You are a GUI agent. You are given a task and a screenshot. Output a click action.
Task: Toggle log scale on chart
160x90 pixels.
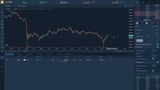129,51
